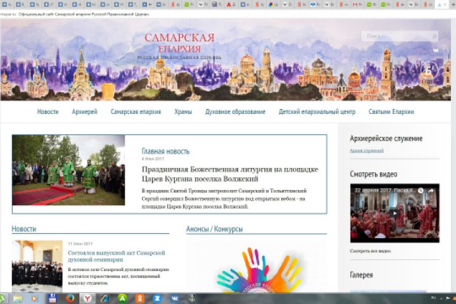Click the Архиерейское служение sidebar heading
Screen dimensions: 456x304
(386, 139)
